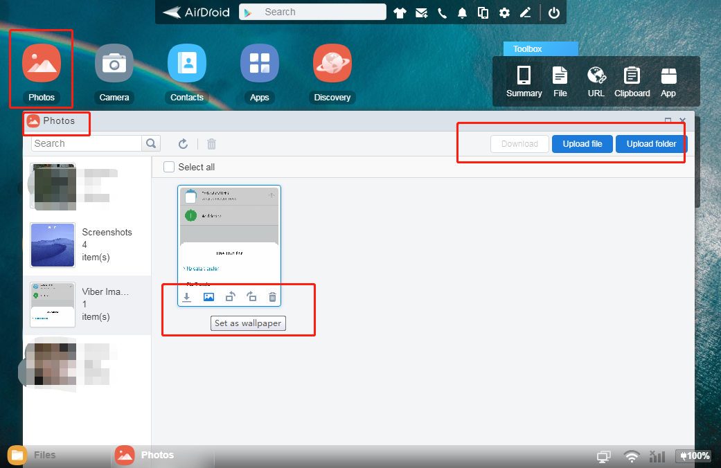The width and height of the screenshot is (721, 468).
Task: Open Toolbox URL tool
Action: click(x=596, y=81)
